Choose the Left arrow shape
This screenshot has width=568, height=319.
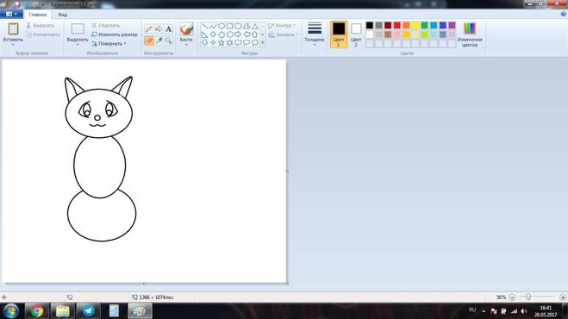click(247, 34)
